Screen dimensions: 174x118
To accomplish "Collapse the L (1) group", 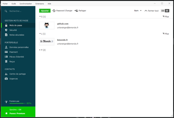I will 42,34.
